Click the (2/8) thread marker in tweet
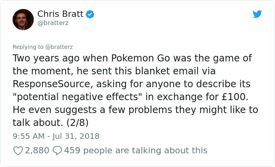275x167 pixels. [77, 123]
